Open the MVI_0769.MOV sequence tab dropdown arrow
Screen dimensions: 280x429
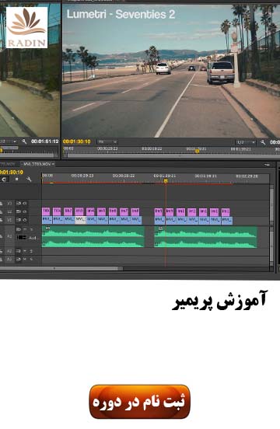[x=53, y=164]
